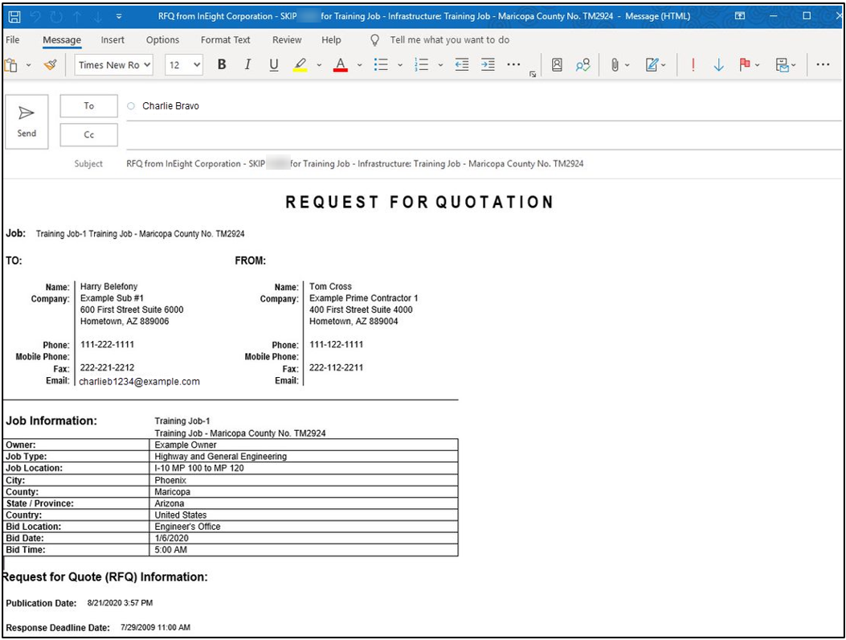Viewport: 846px width, 640px height.
Task: Click the To button
Action: [88, 106]
